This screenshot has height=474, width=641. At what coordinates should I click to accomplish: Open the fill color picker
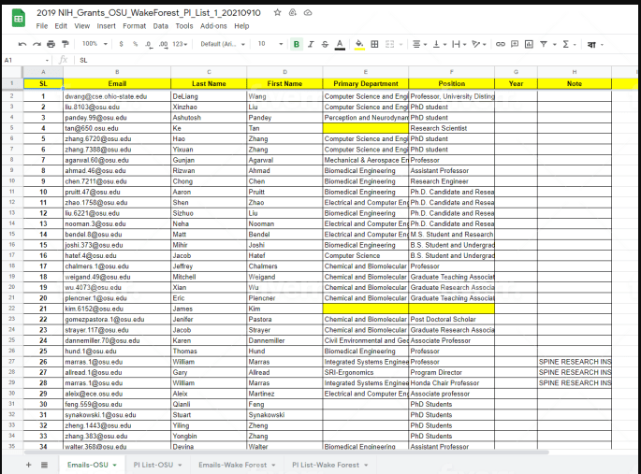tap(358, 44)
